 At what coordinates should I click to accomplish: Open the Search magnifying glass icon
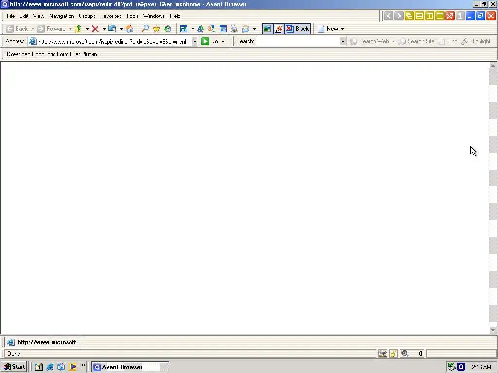(145, 29)
